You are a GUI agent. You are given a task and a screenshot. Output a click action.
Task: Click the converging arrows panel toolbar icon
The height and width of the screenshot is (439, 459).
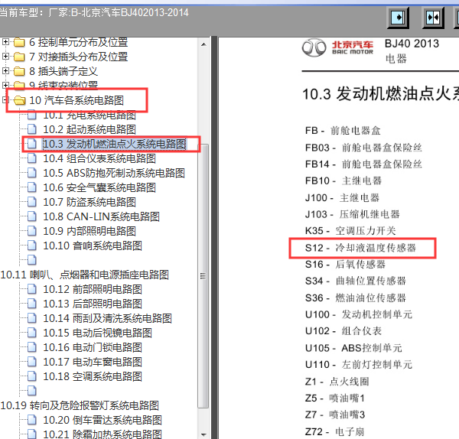pyautogui.click(x=433, y=18)
